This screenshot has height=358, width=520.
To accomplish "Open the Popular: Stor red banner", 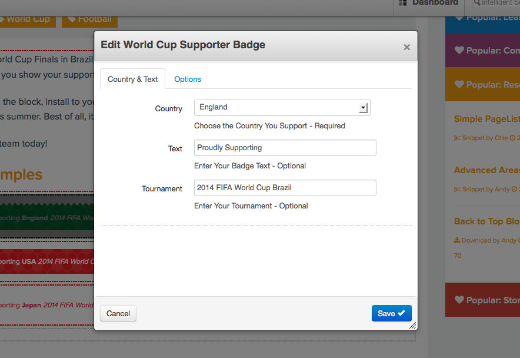I will click(482, 300).
